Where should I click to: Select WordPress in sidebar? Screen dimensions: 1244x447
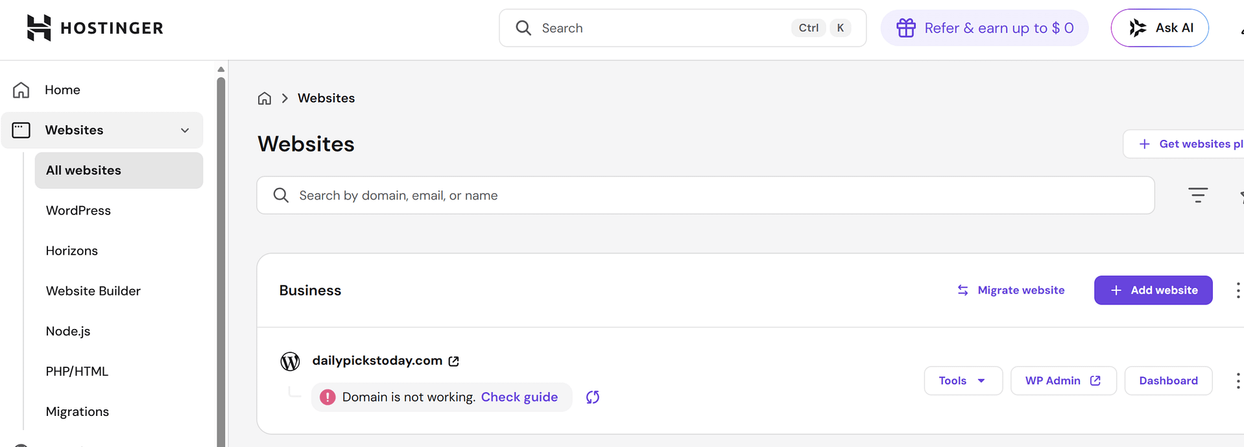(78, 211)
